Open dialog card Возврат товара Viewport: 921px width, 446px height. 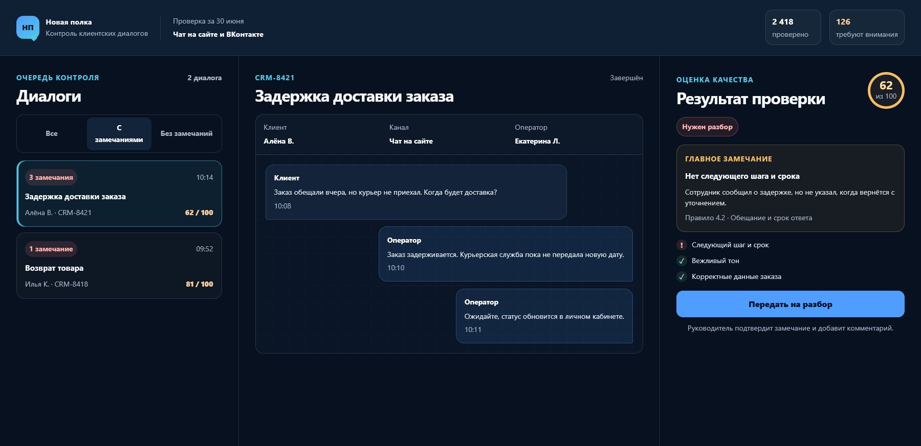(119, 266)
